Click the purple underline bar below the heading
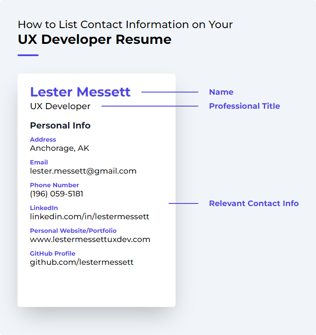Screen dimensions: 316x335 coord(28,55)
